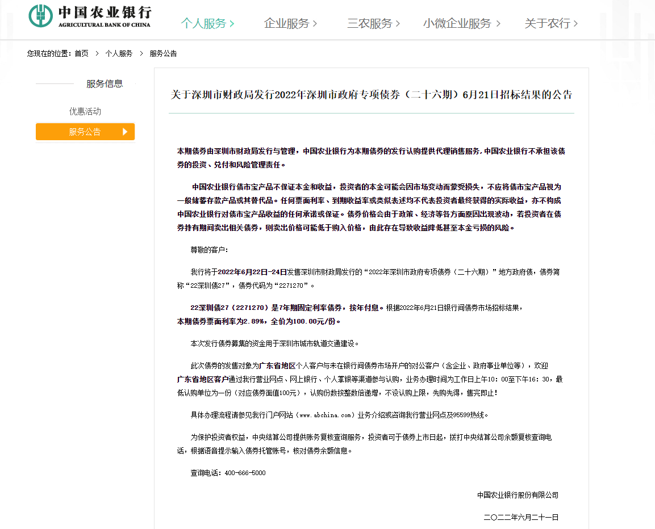
Task: Click the bold date range 2022年6月22日-24日
Action: click(x=252, y=272)
